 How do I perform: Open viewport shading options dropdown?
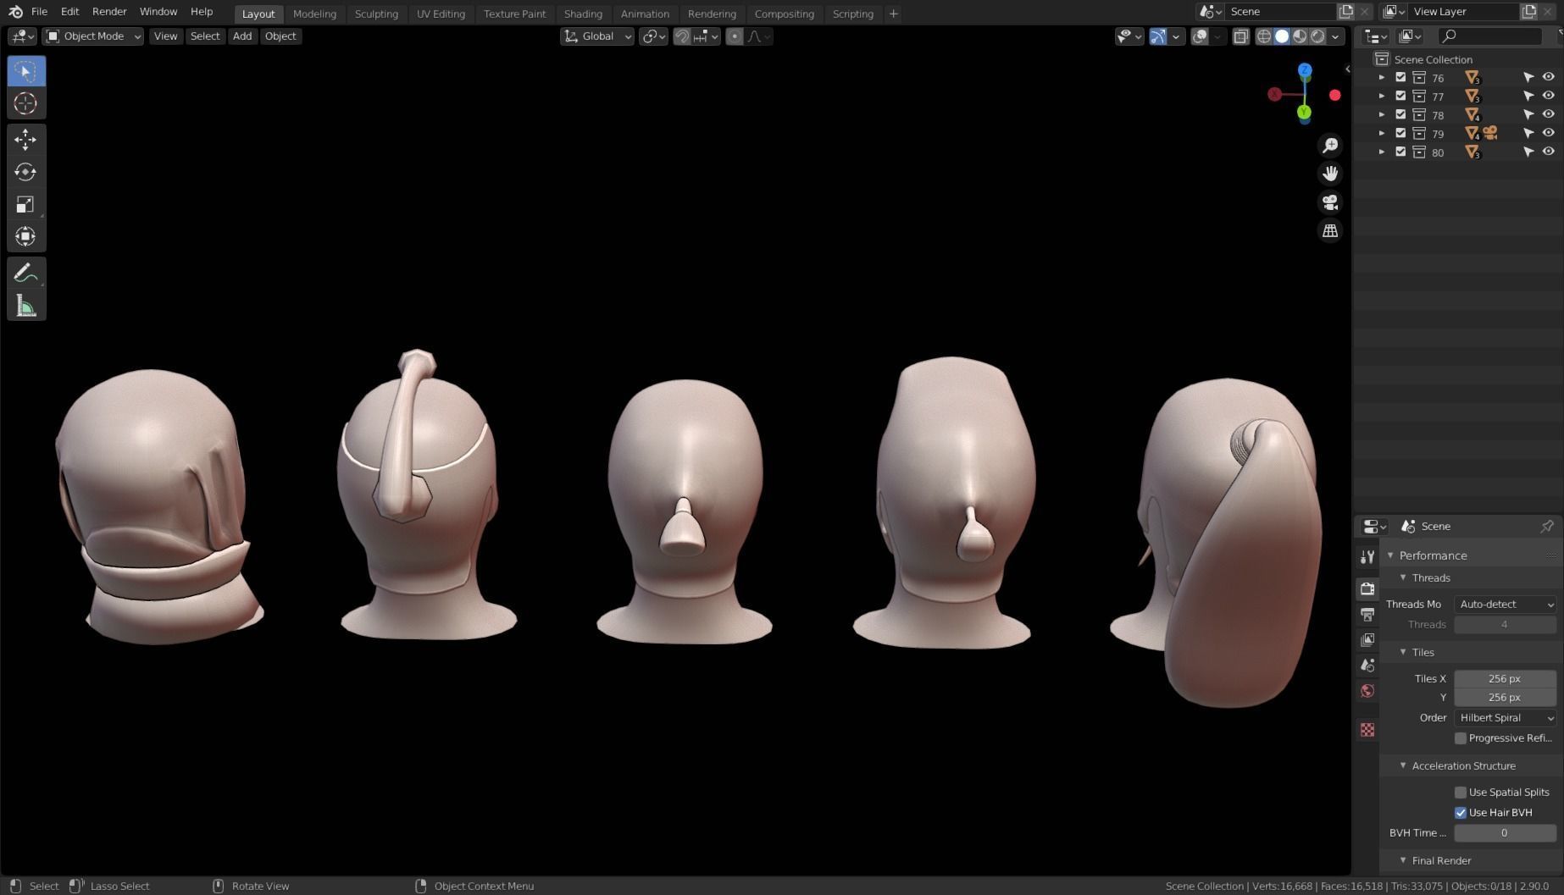[x=1336, y=36]
